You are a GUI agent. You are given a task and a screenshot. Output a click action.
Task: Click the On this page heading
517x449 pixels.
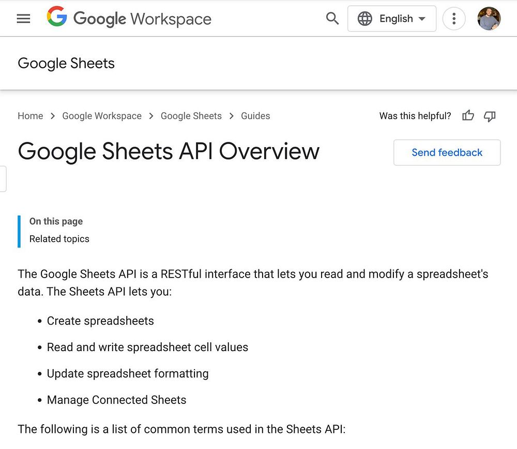tap(56, 221)
